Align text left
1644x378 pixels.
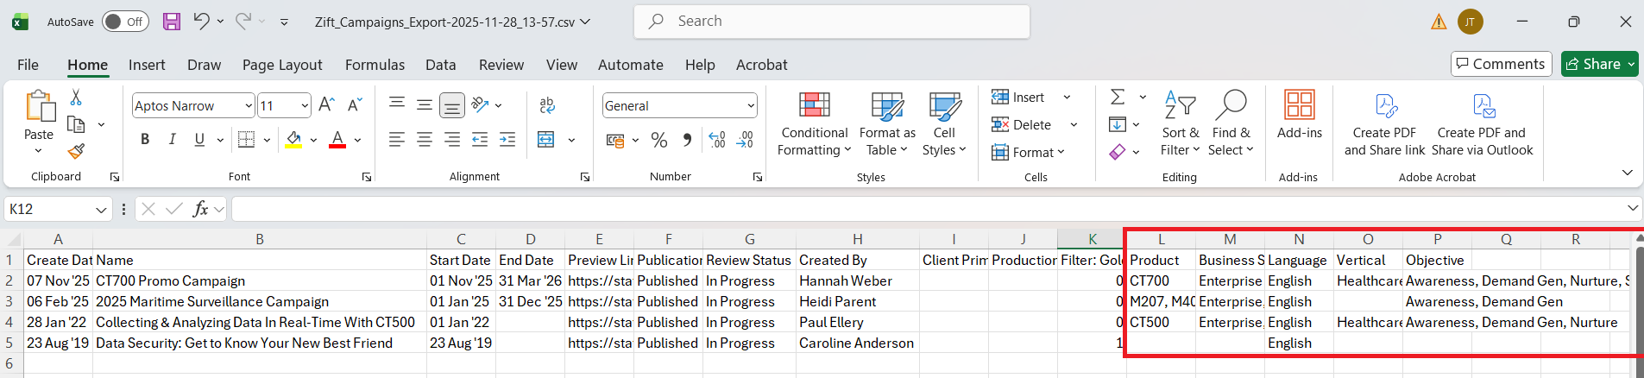click(397, 139)
